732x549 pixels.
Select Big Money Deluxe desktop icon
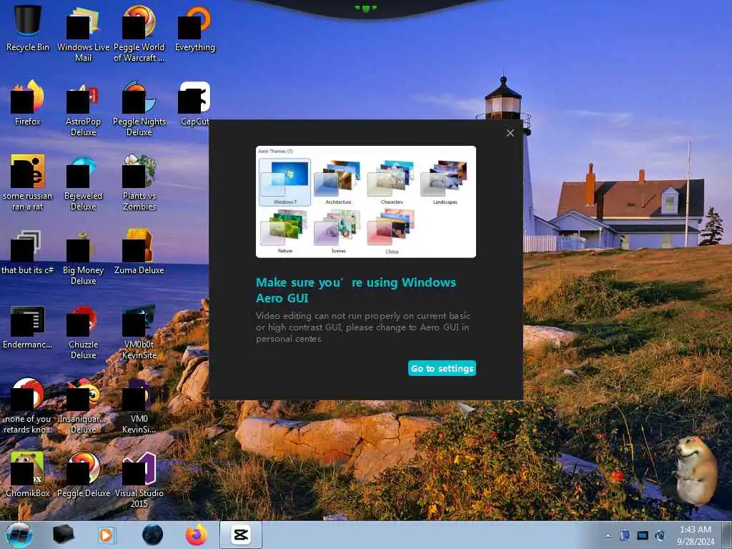click(83, 257)
